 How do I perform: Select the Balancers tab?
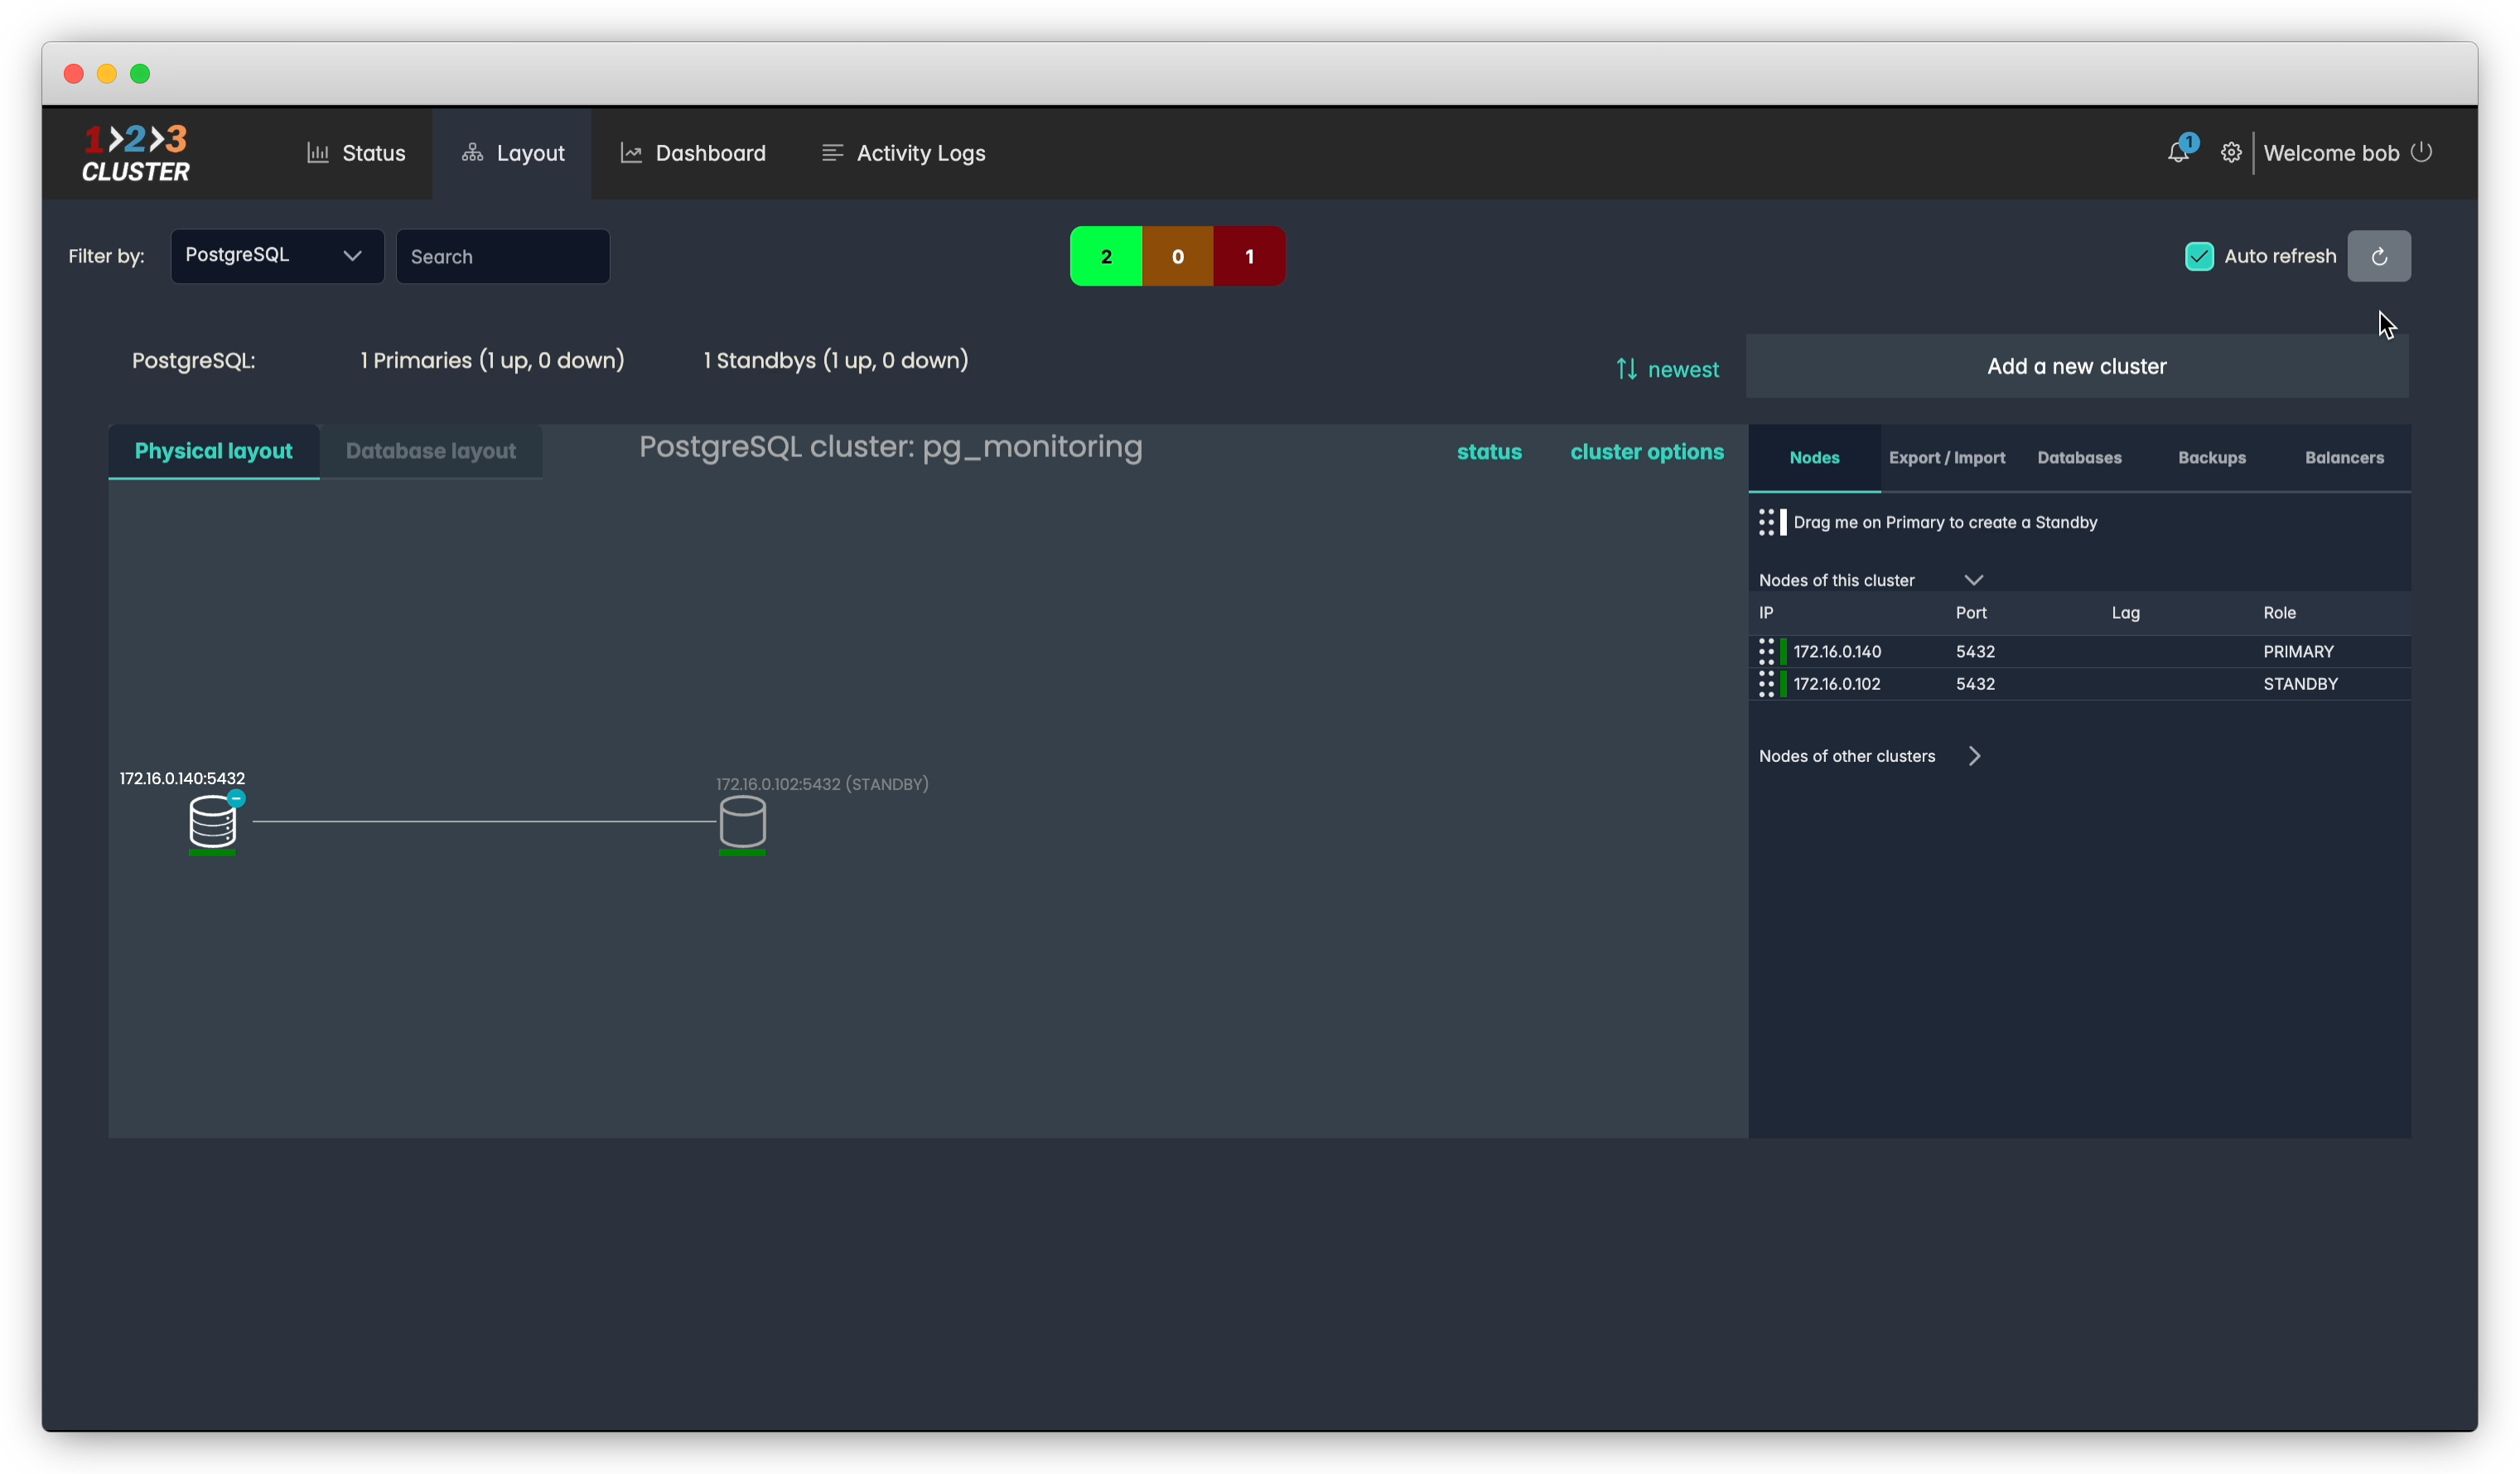coord(2344,458)
